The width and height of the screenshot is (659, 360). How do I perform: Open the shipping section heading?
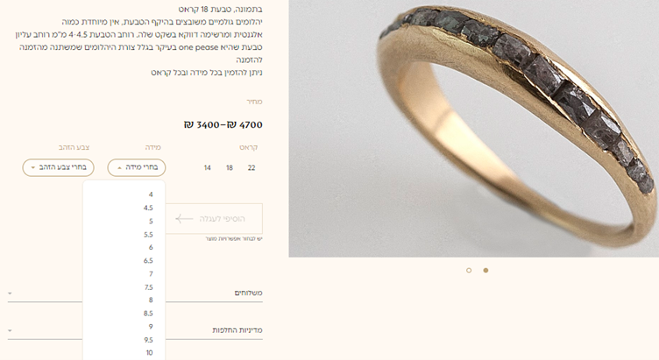click(248, 293)
